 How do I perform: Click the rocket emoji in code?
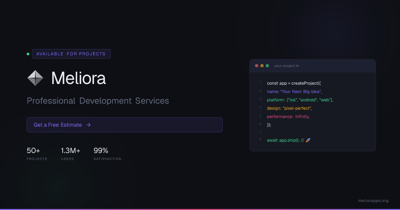point(308,140)
